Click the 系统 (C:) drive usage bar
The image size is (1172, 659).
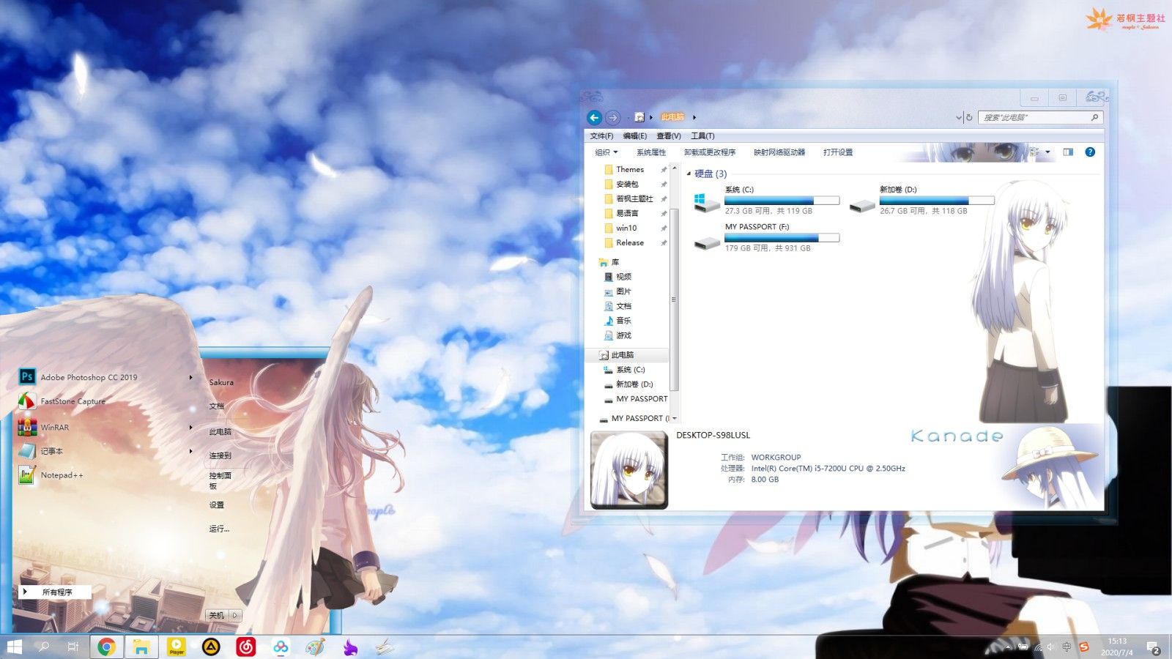click(x=782, y=200)
